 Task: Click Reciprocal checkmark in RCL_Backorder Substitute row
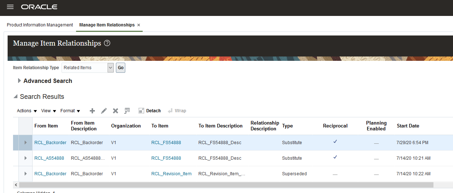335,142
